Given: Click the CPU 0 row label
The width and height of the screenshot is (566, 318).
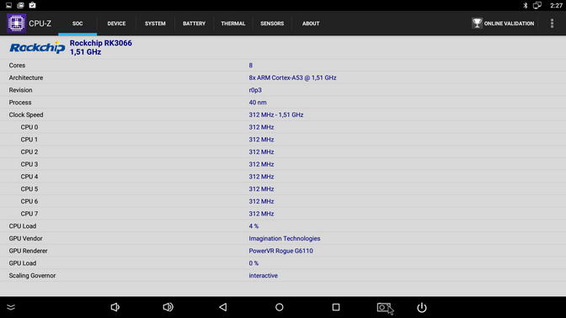Looking at the screenshot, I should pyautogui.click(x=29, y=127).
